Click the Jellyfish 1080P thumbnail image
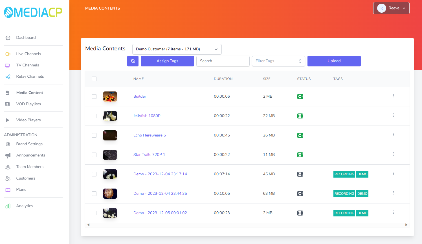This screenshot has height=244, width=422. pyautogui.click(x=110, y=116)
